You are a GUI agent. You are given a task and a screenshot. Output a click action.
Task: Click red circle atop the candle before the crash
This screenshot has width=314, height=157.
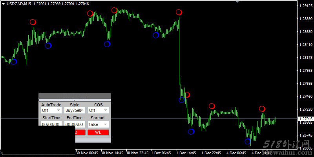pos(179,13)
